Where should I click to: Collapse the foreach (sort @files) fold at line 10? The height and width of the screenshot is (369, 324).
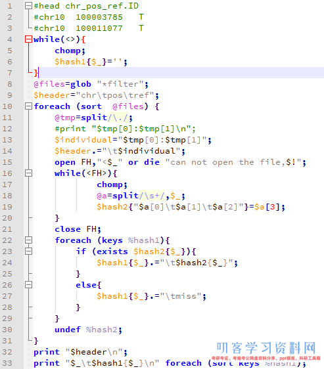tap(28, 106)
